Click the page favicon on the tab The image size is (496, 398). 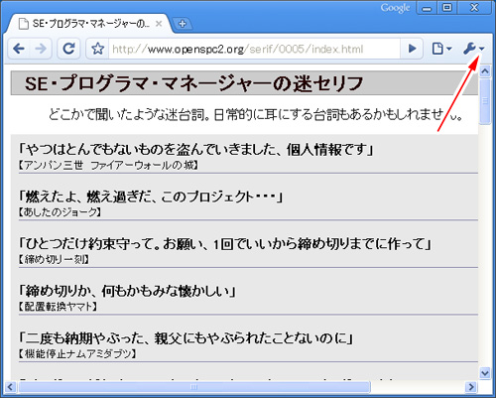coord(23,24)
